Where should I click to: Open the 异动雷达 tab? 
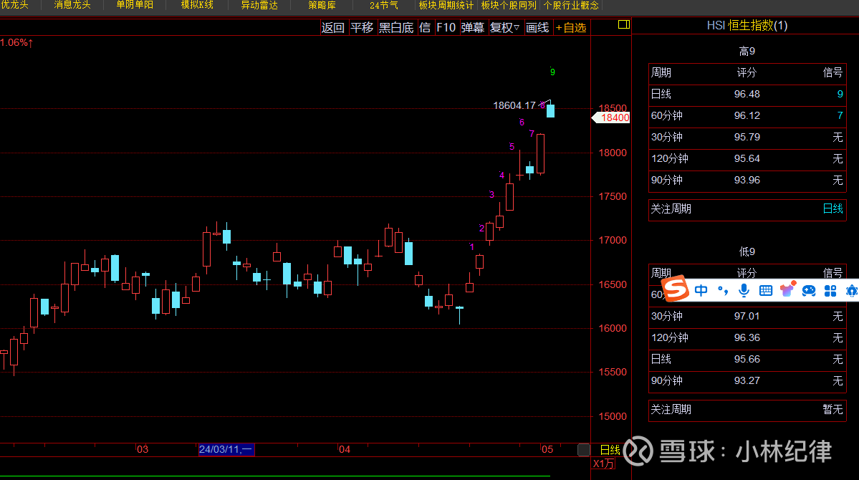(x=259, y=6)
